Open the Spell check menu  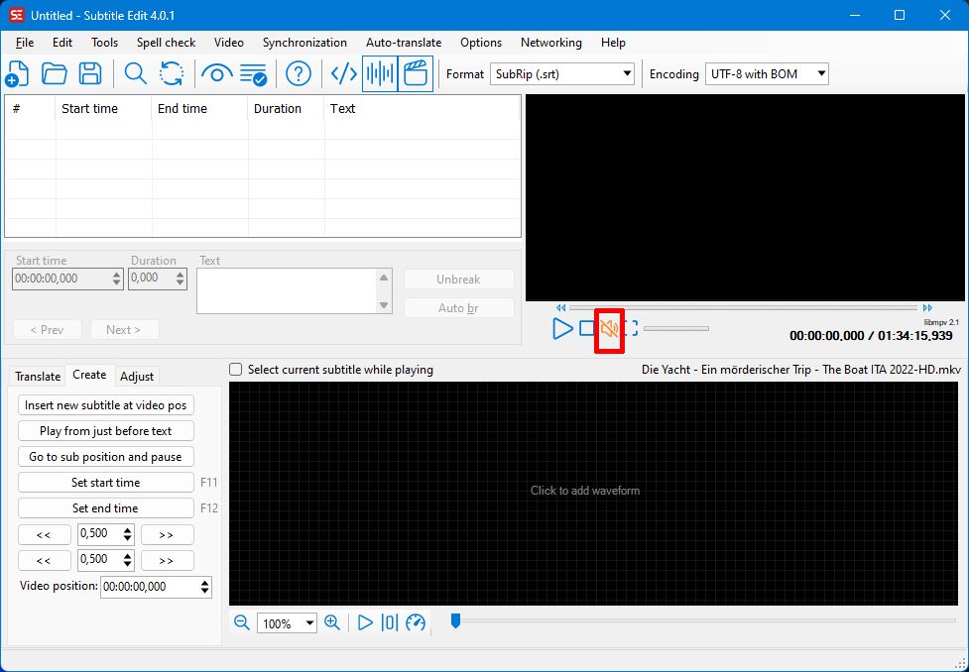point(167,43)
